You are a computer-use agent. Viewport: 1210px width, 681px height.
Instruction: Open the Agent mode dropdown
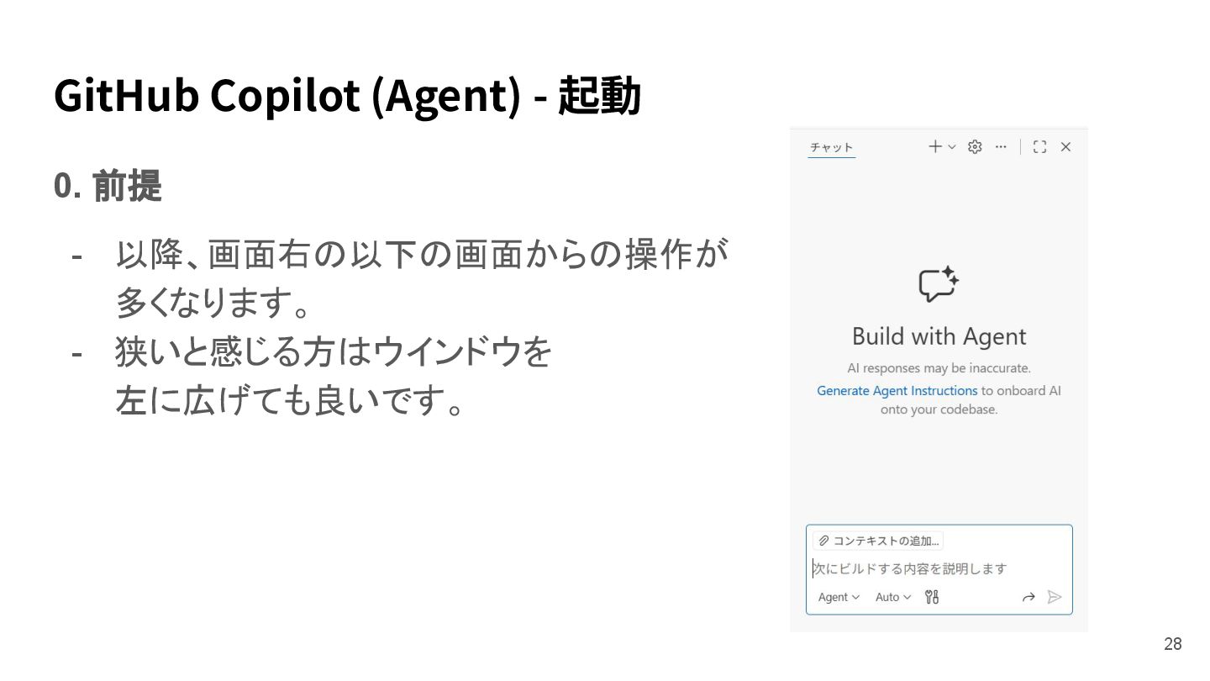[839, 597]
